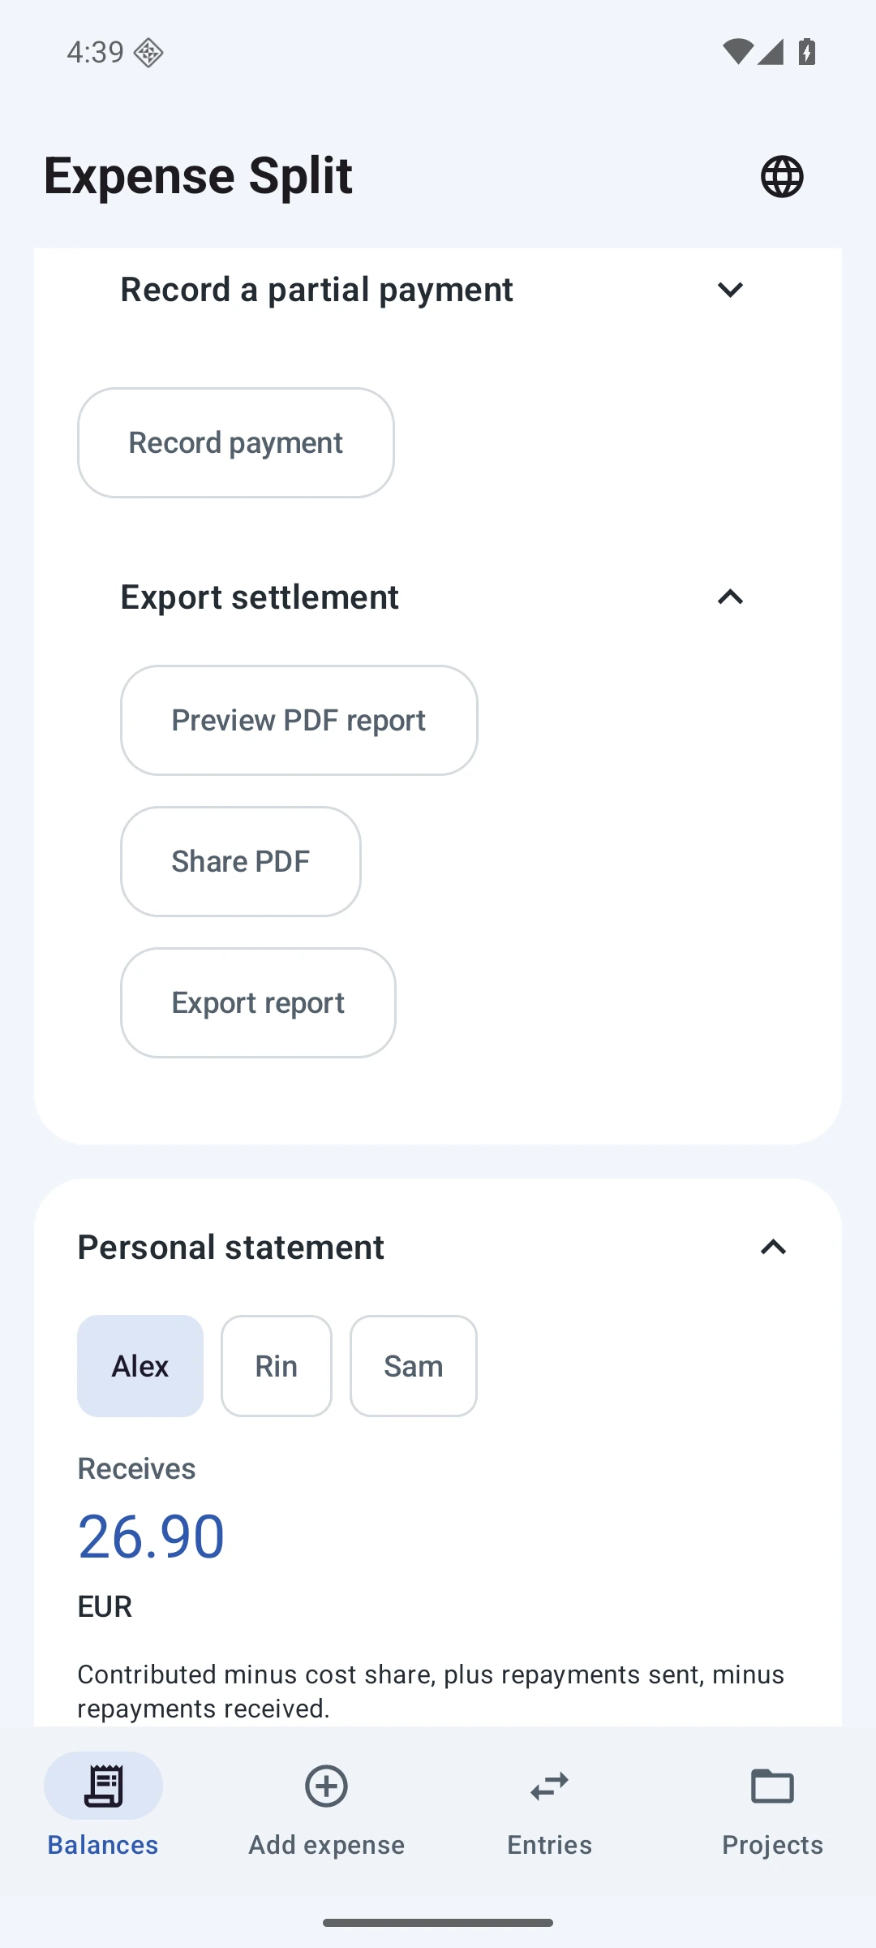
Task: Tap the diamond notification icon beside the clock
Action: tap(148, 53)
